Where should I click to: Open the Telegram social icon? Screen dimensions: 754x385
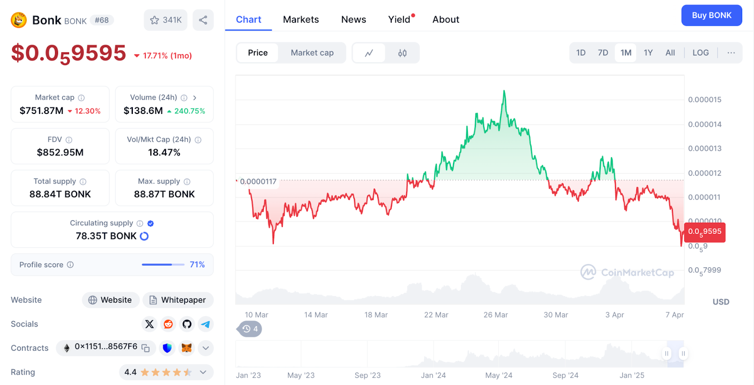[x=205, y=324]
